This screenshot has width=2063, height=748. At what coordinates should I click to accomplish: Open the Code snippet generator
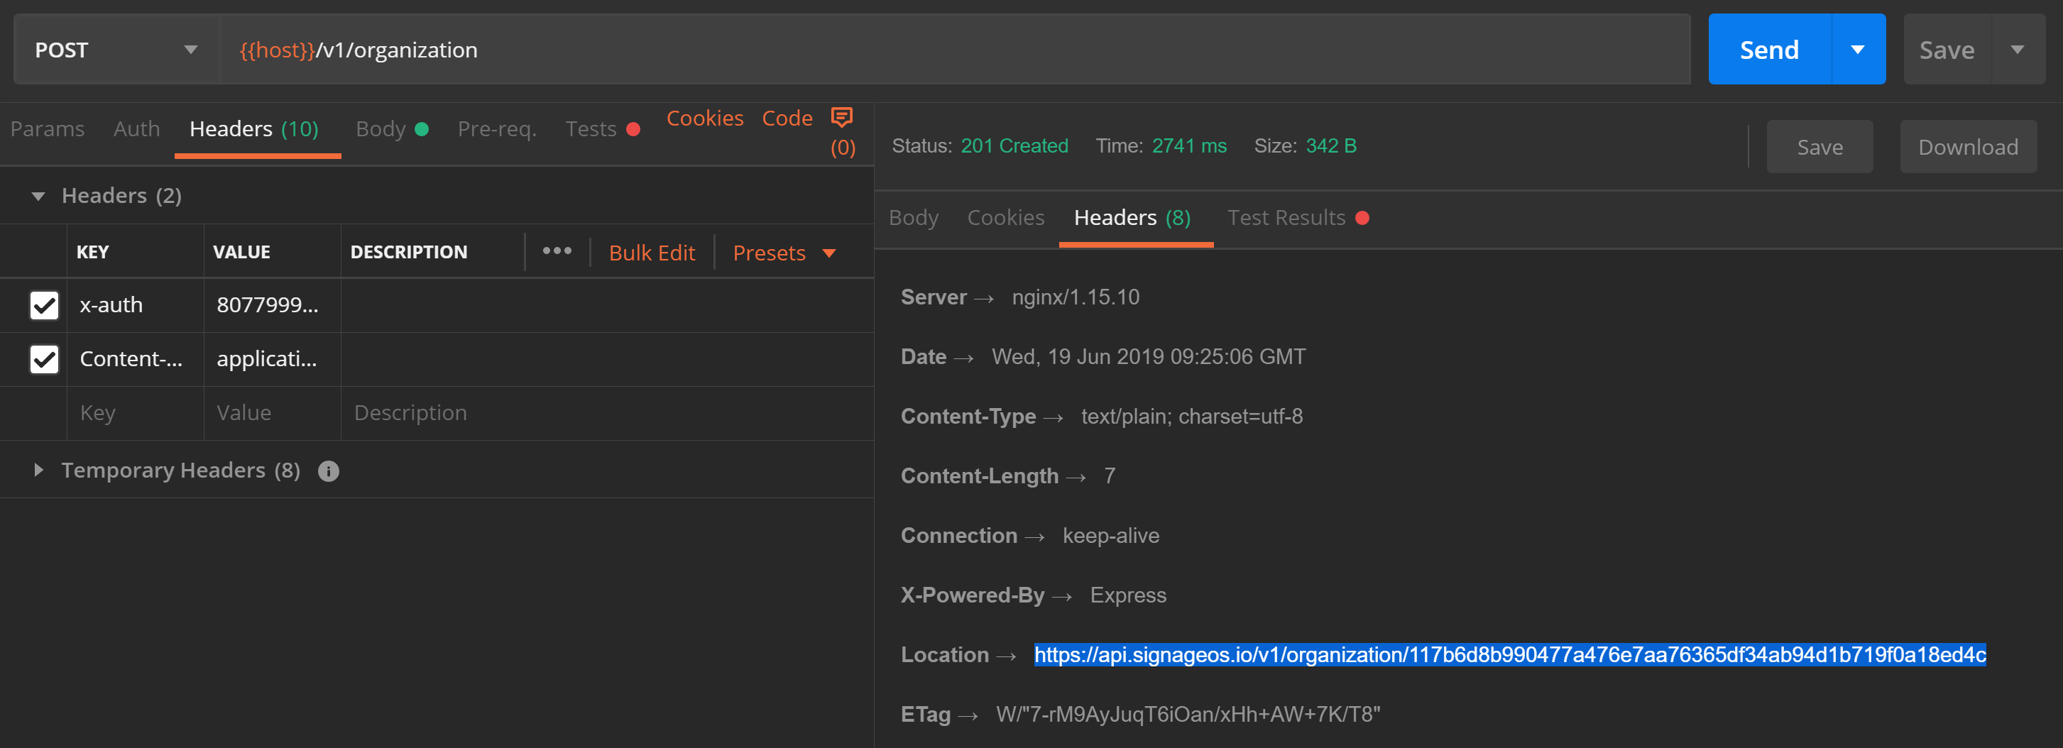(787, 117)
